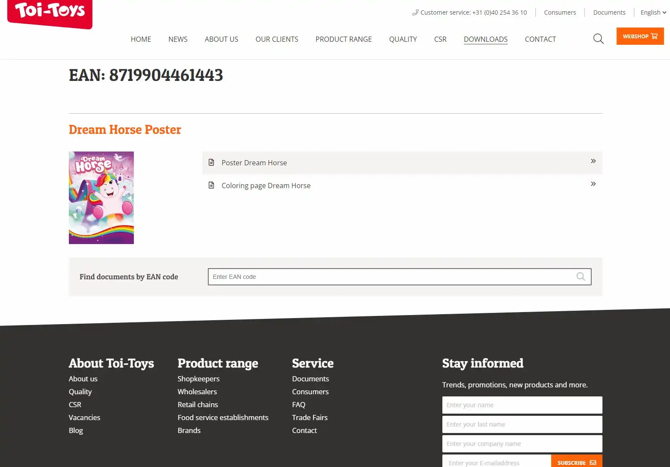Click the orange WEBSHOP button

640,36
